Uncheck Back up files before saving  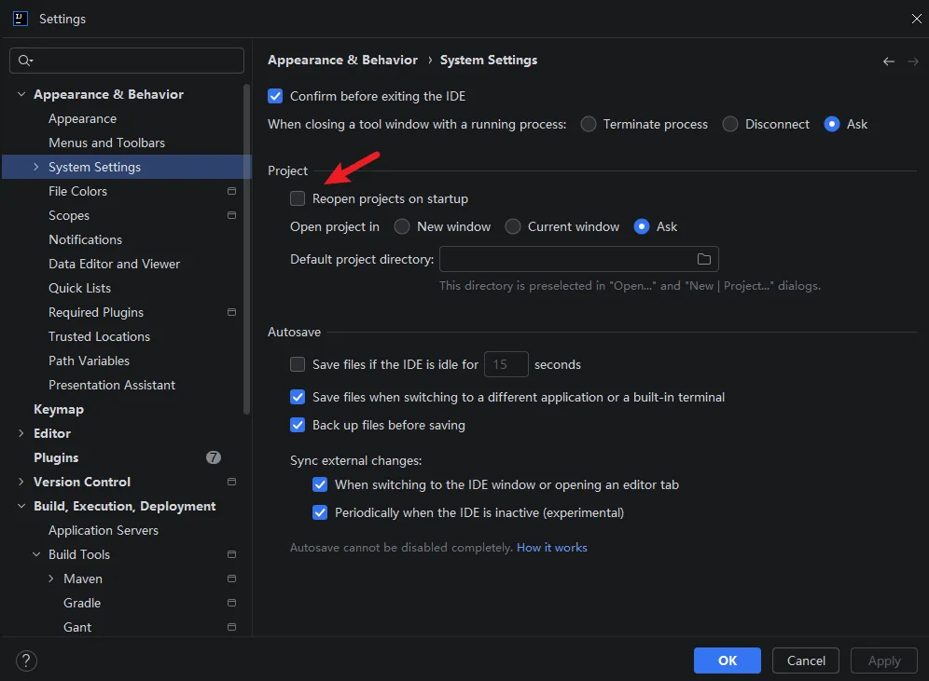pos(298,425)
